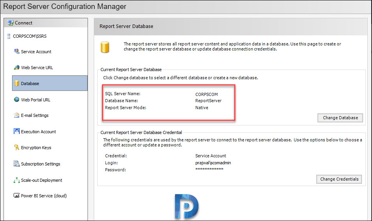
Task: Click the Current Report Server Database group title
Action: 131,70
